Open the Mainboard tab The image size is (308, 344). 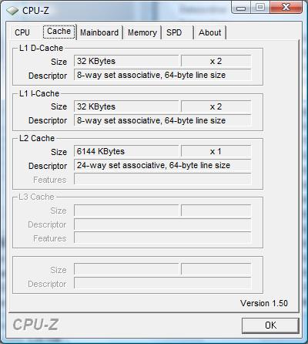pos(99,32)
